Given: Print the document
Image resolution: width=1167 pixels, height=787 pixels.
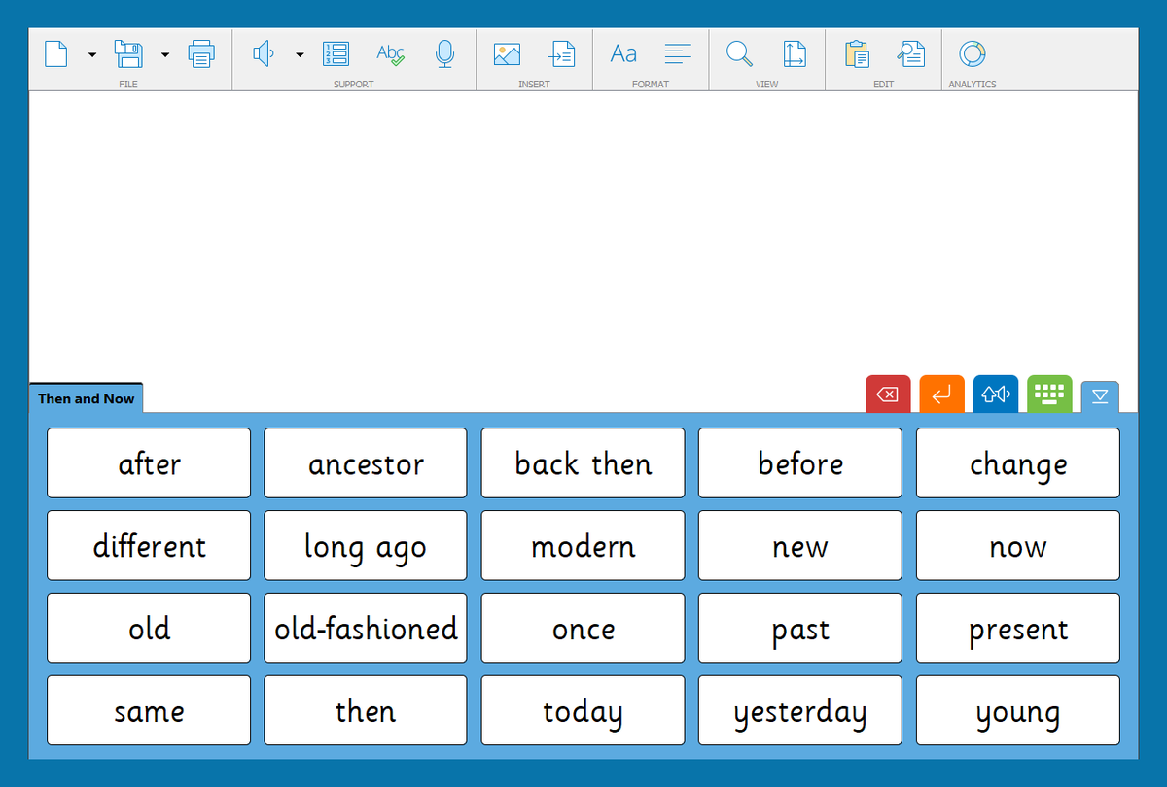Looking at the screenshot, I should [201, 53].
